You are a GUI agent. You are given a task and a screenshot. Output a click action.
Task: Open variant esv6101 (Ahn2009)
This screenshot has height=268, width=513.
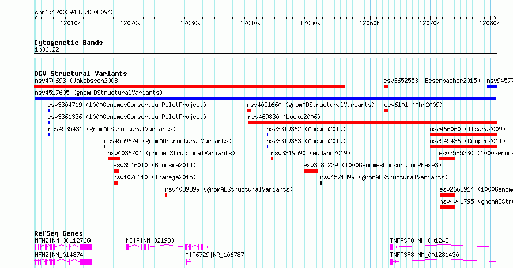tap(413, 105)
